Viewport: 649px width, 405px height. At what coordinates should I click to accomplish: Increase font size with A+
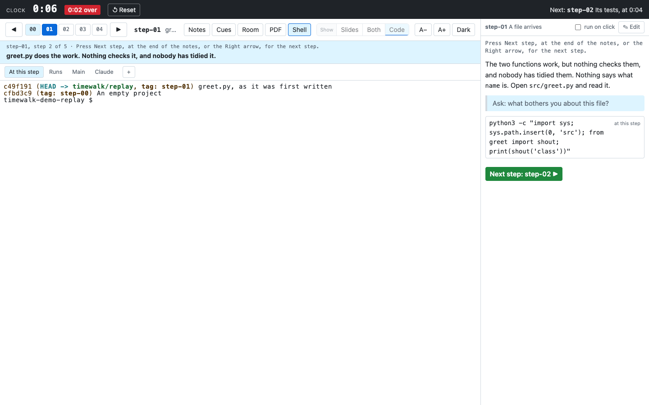[x=442, y=30]
